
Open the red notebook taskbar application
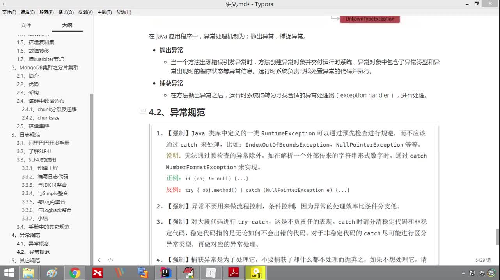tap(188, 273)
